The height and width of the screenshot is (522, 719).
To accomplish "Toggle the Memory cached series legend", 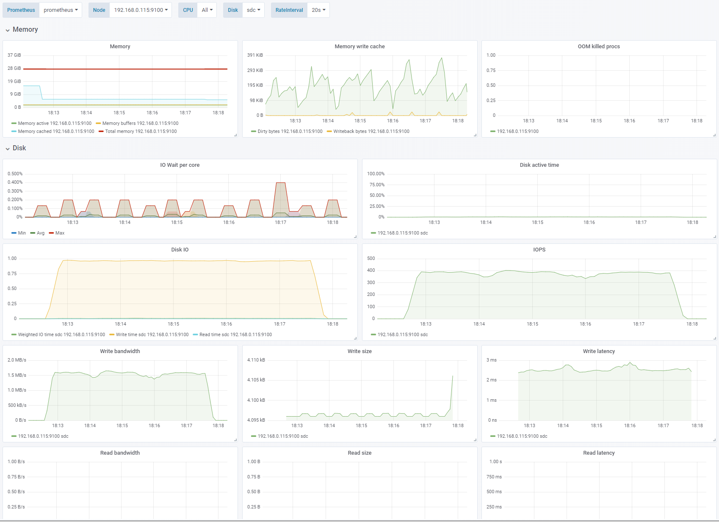I will (x=53, y=132).
